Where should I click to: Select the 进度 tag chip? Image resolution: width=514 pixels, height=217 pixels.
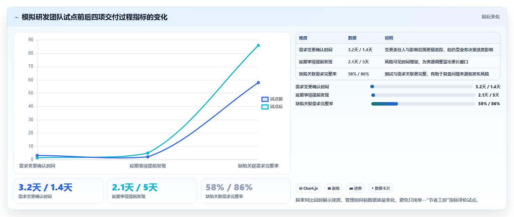tap(355, 188)
